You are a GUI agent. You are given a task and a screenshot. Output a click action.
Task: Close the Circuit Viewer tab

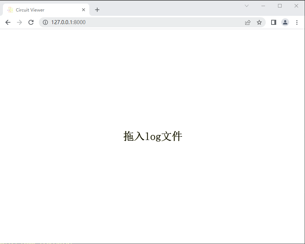click(84, 10)
